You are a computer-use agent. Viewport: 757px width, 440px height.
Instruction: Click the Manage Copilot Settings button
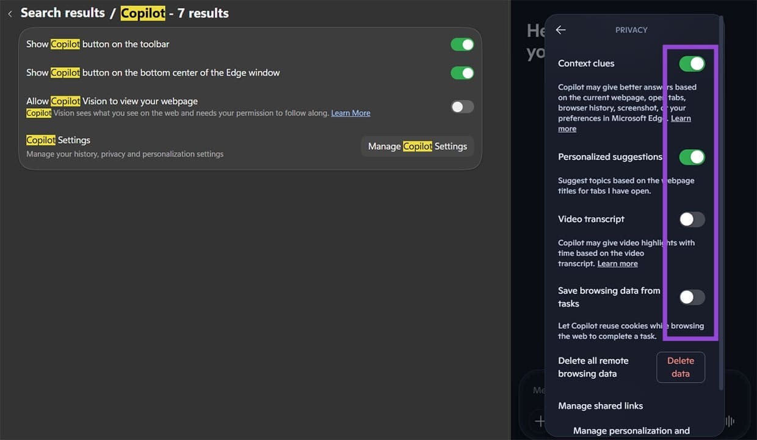tap(418, 146)
